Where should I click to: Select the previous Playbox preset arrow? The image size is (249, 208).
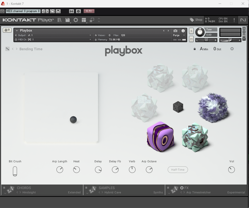[13, 49]
